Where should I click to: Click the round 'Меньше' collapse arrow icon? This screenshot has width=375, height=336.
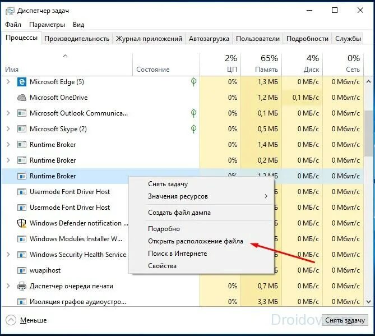point(11,320)
